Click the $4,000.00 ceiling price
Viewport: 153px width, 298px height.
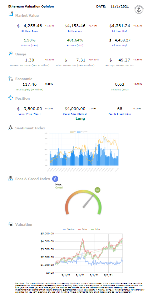click(x=75, y=109)
